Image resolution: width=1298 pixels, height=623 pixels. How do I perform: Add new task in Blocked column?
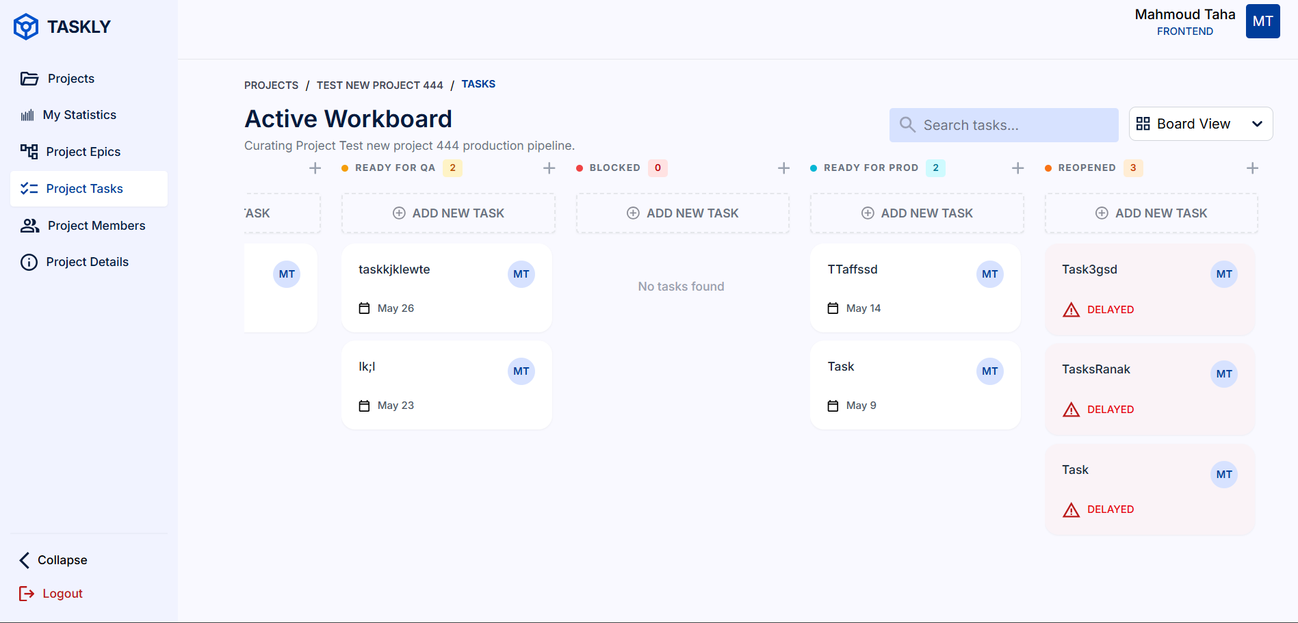[682, 213]
